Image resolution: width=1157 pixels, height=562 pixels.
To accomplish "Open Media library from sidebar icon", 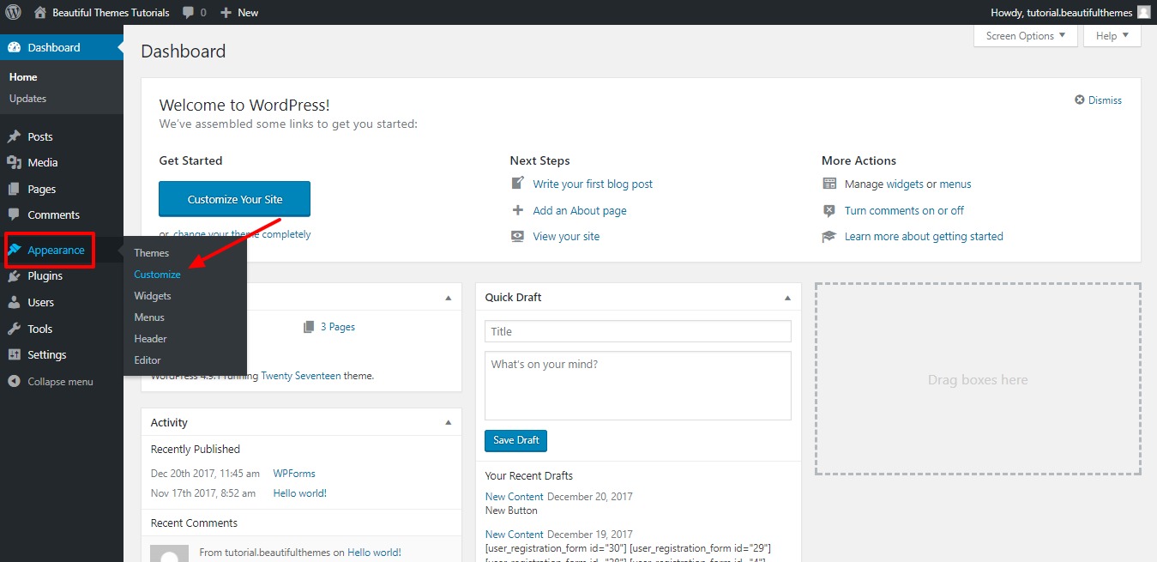I will [14, 162].
